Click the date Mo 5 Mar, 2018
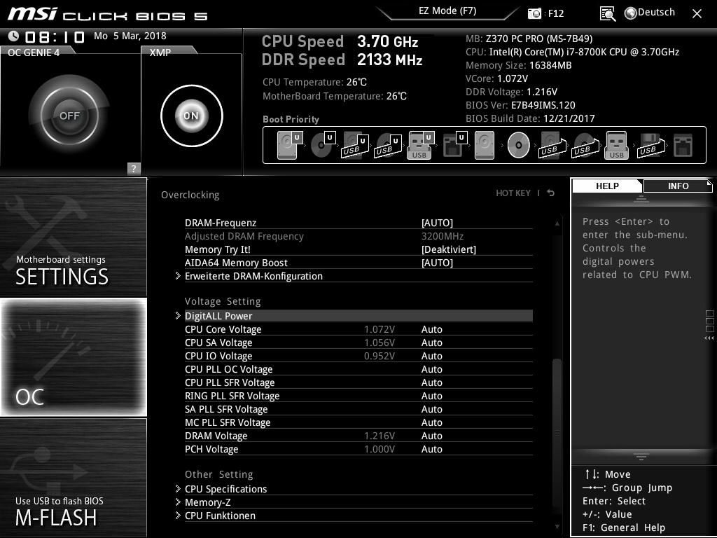717x538 pixels. [x=130, y=36]
